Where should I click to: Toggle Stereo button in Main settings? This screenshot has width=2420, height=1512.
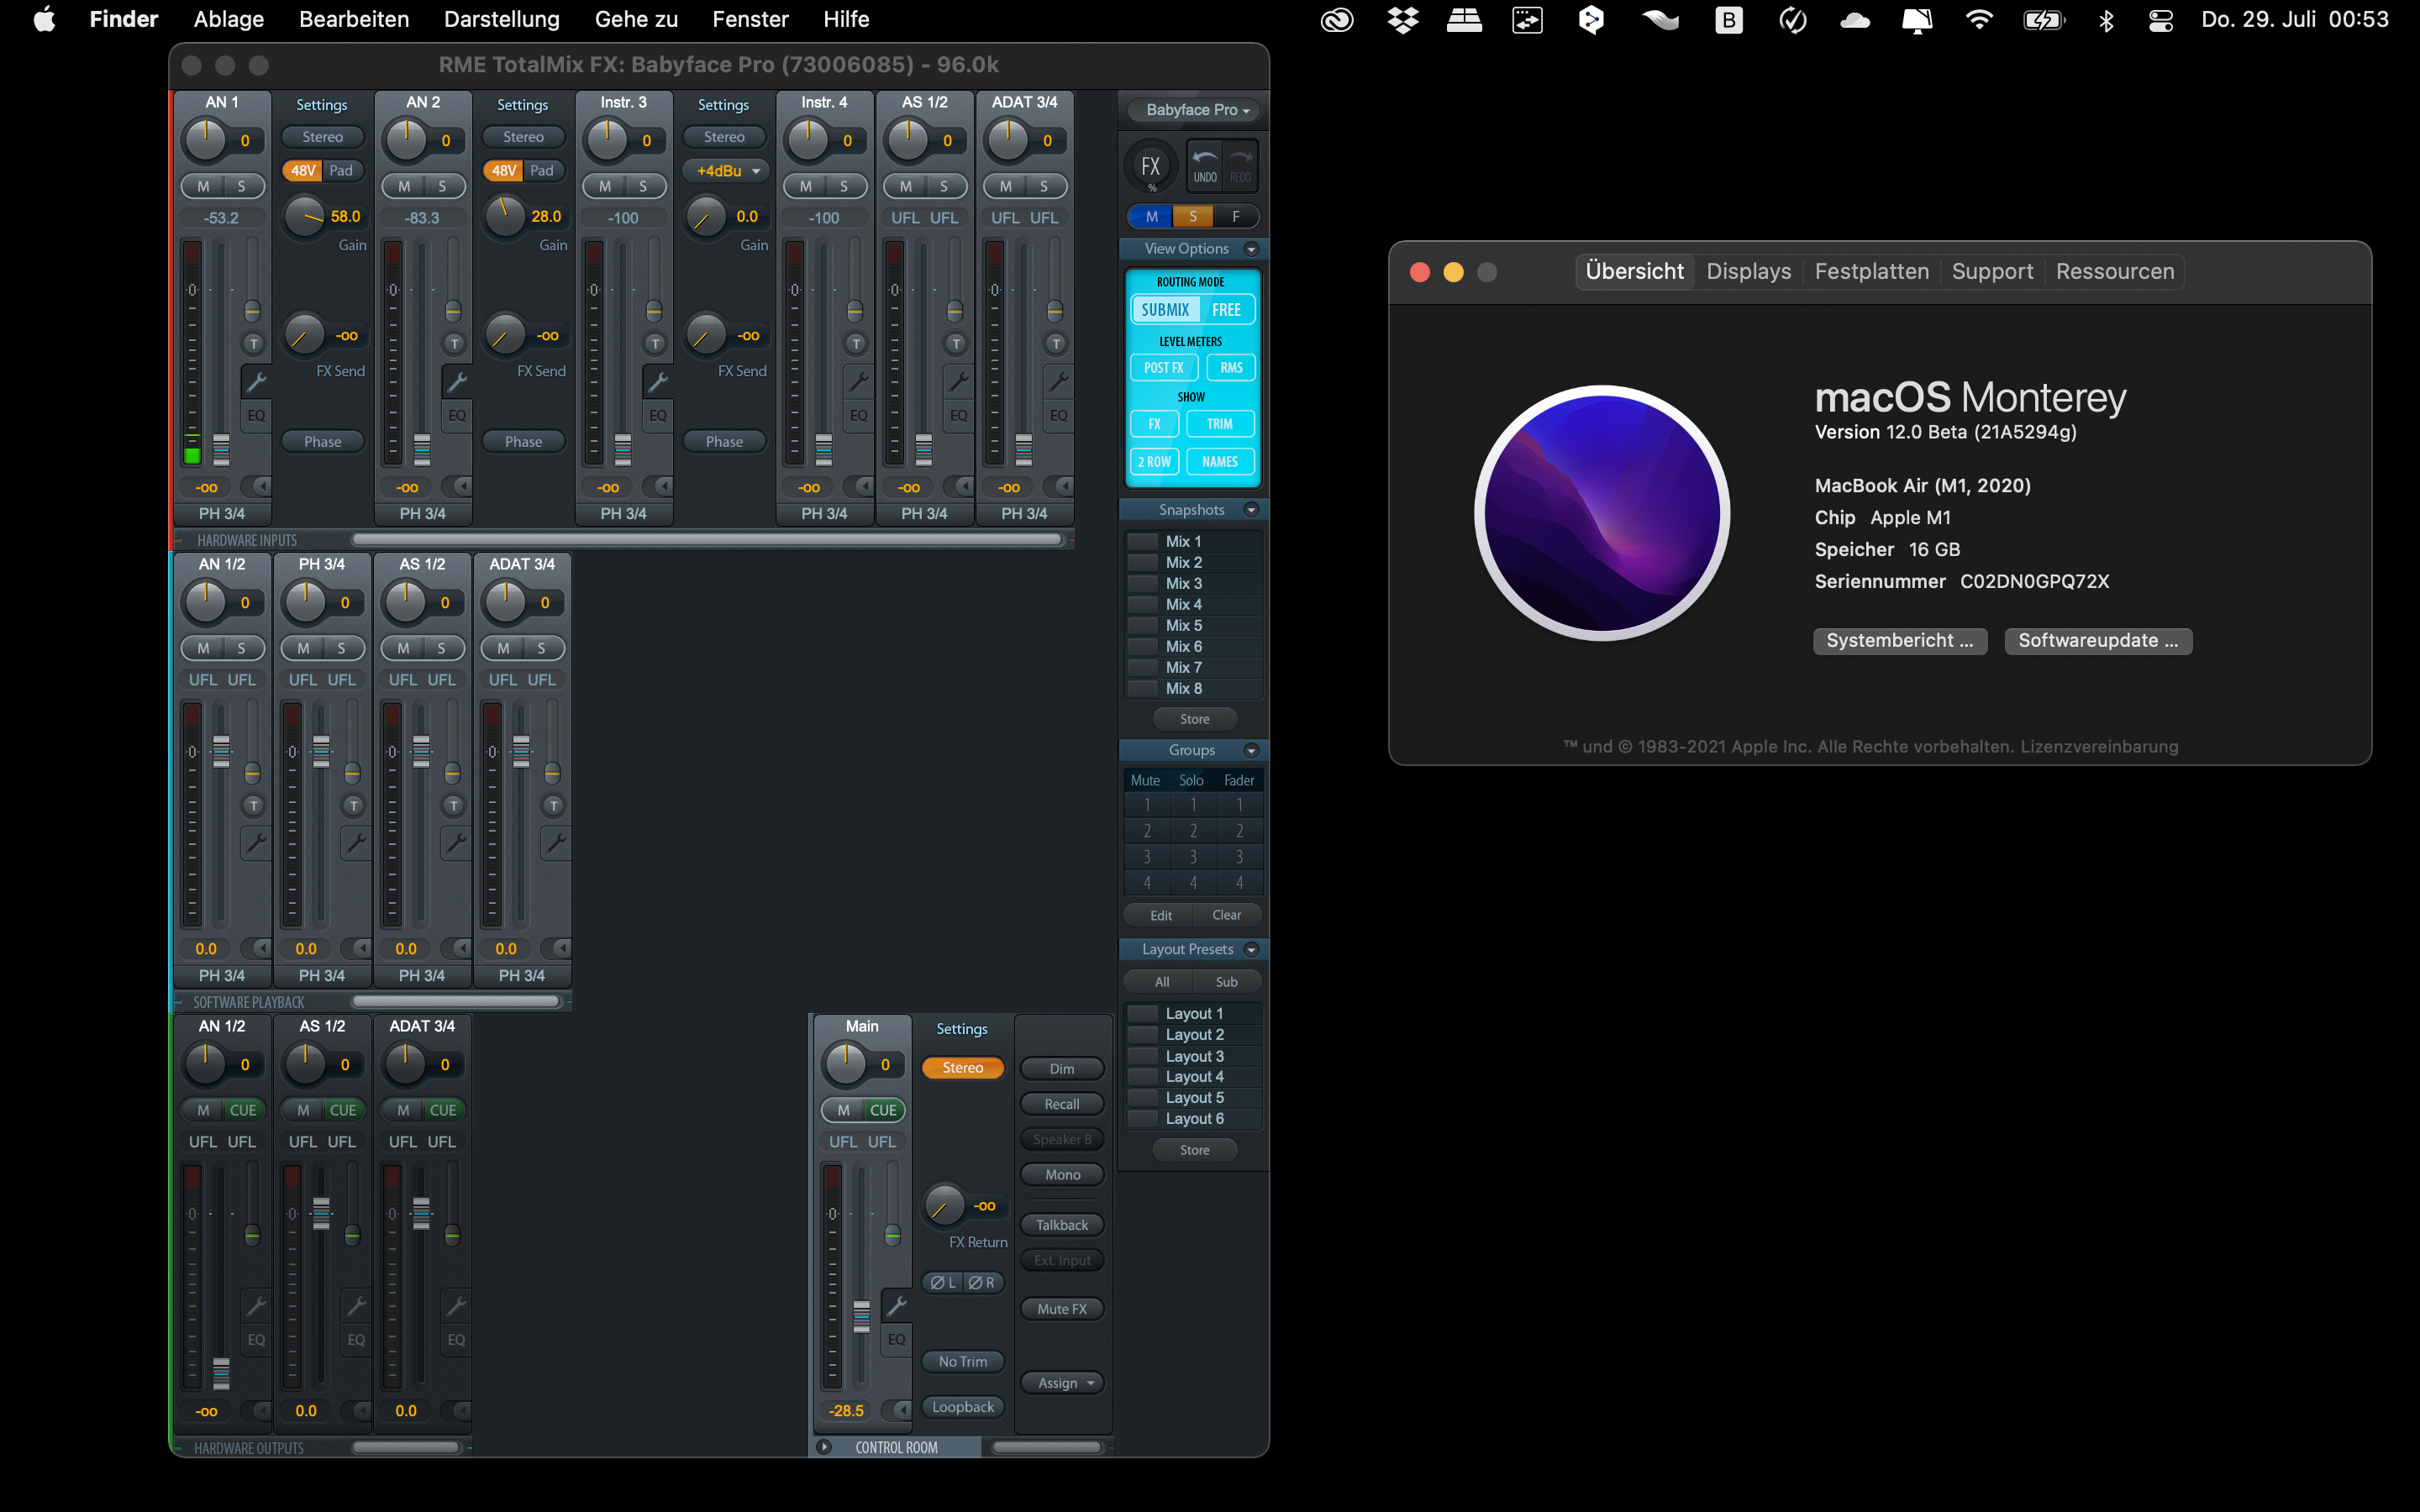[962, 1068]
